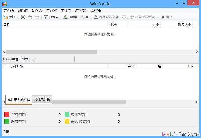Sort by the 状态 column header
Screen dimensions: 201x138
click(118, 25)
